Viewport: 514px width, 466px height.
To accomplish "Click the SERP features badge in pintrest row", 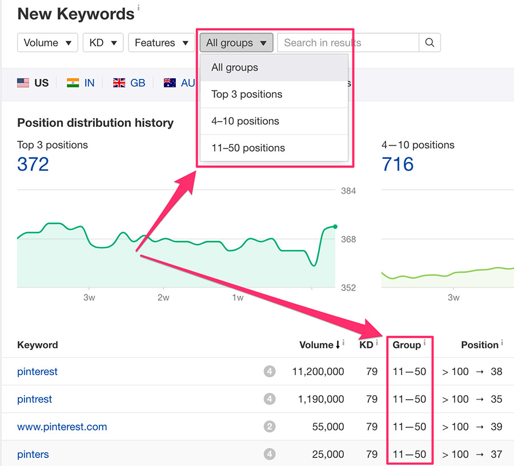I will [270, 399].
